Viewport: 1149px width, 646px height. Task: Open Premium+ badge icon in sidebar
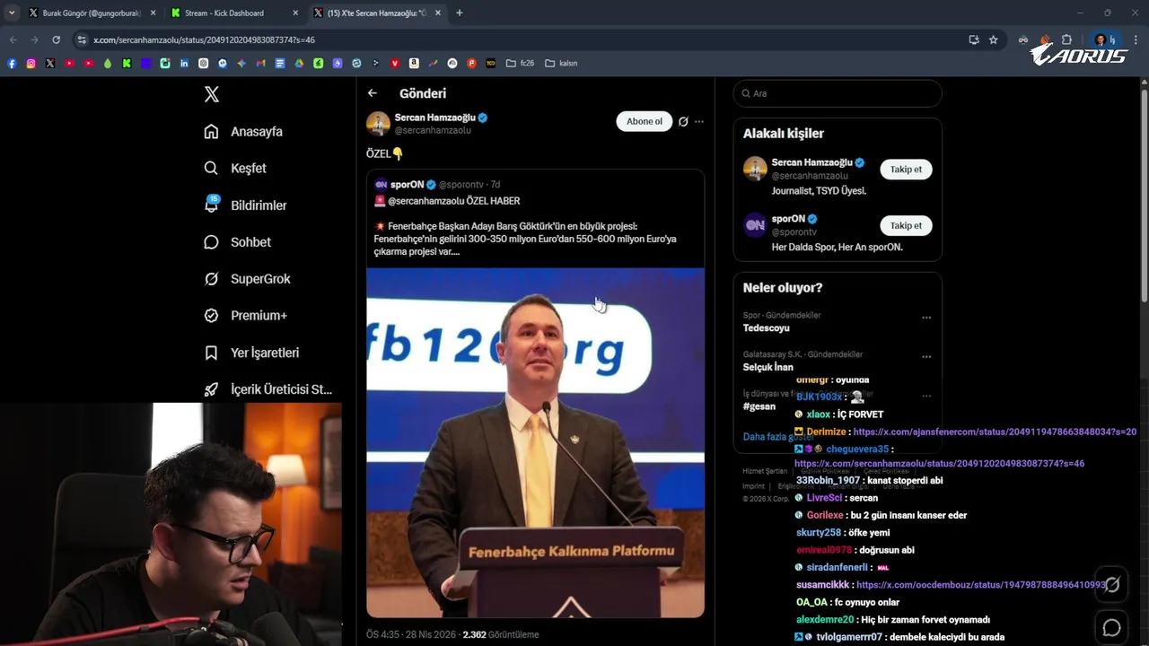tap(211, 316)
